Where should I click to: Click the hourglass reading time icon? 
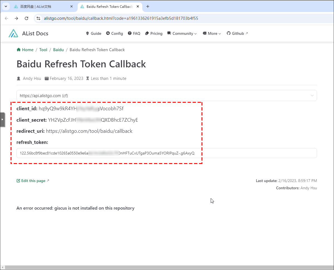tap(88, 78)
